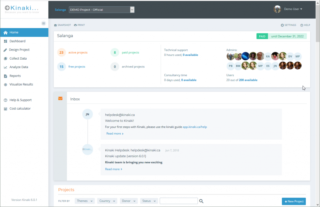Open Help & Support in the sidebar
Image resolution: width=320 pixels, height=207 pixels.
24,100
